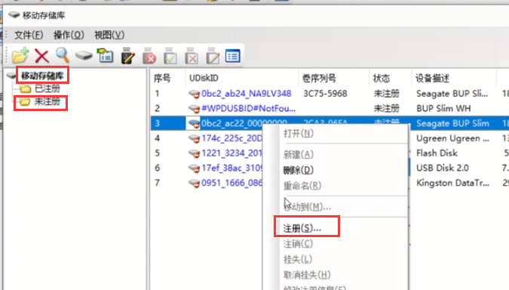Viewport: 509px width, 290px height.
Task: Select the entry 0bc2_ab24_NA9LV348
Action: tap(247, 94)
